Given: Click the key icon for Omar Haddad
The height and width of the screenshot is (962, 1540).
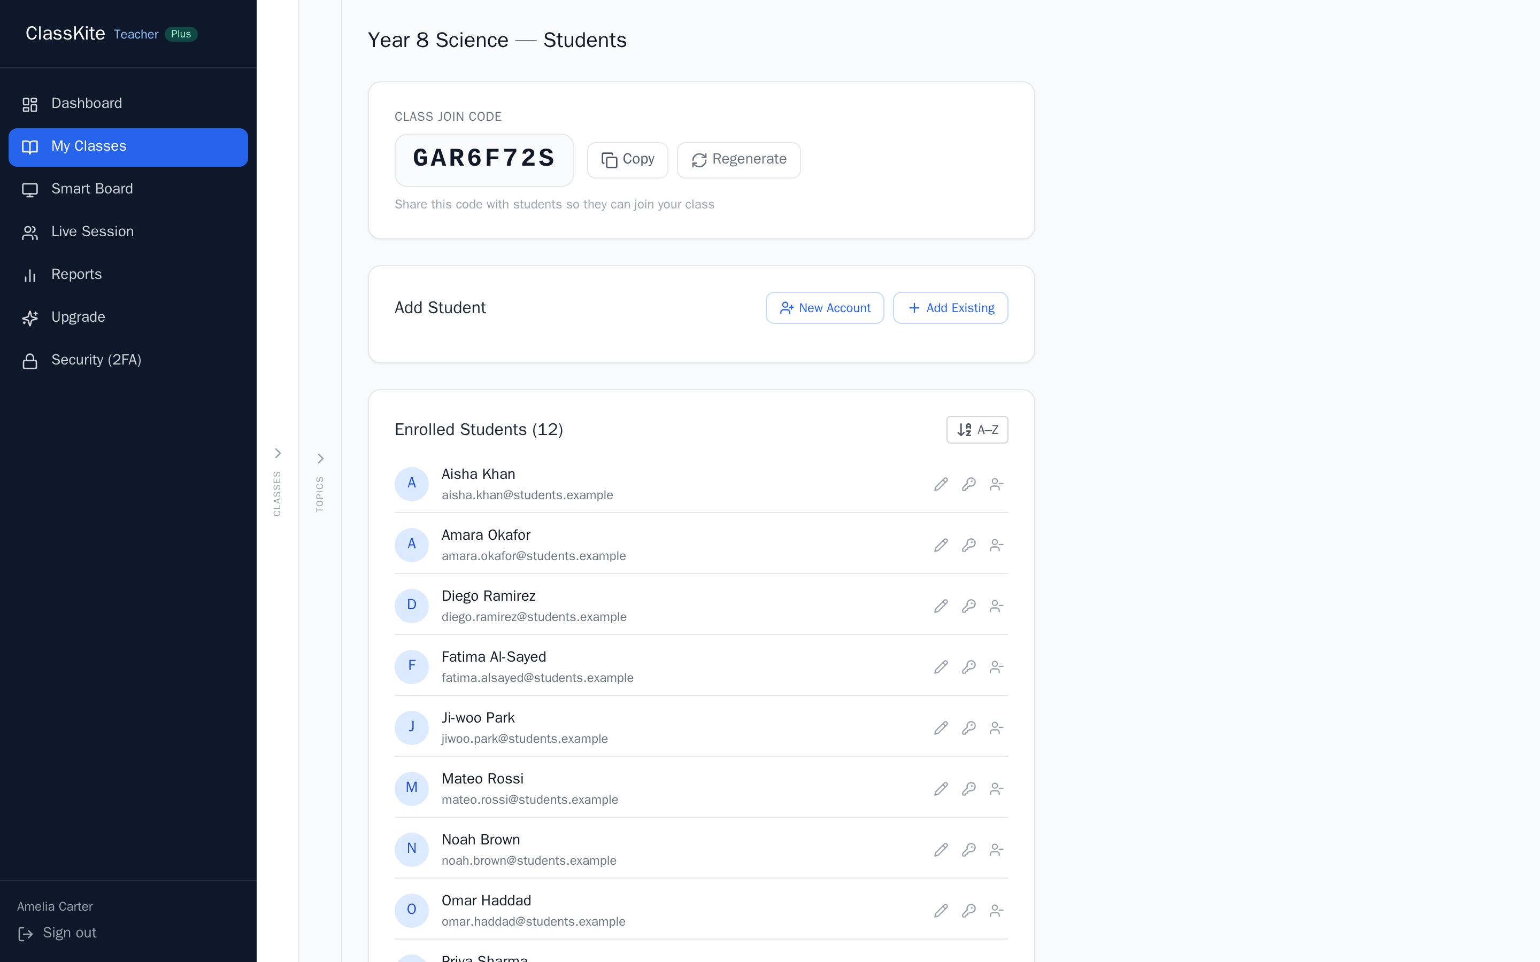Looking at the screenshot, I should pyautogui.click(x=968, y=911).
